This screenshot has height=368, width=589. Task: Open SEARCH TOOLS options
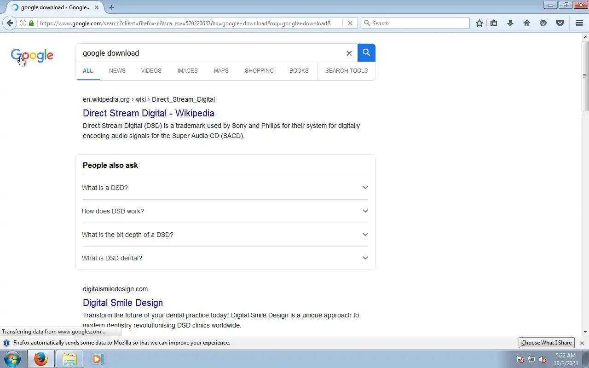click(x=346, y=71)
